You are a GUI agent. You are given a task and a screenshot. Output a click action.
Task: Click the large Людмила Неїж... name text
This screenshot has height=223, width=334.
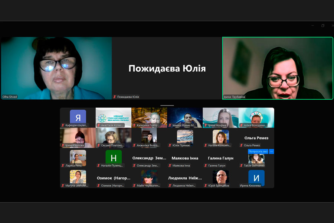tap(185, 178)
